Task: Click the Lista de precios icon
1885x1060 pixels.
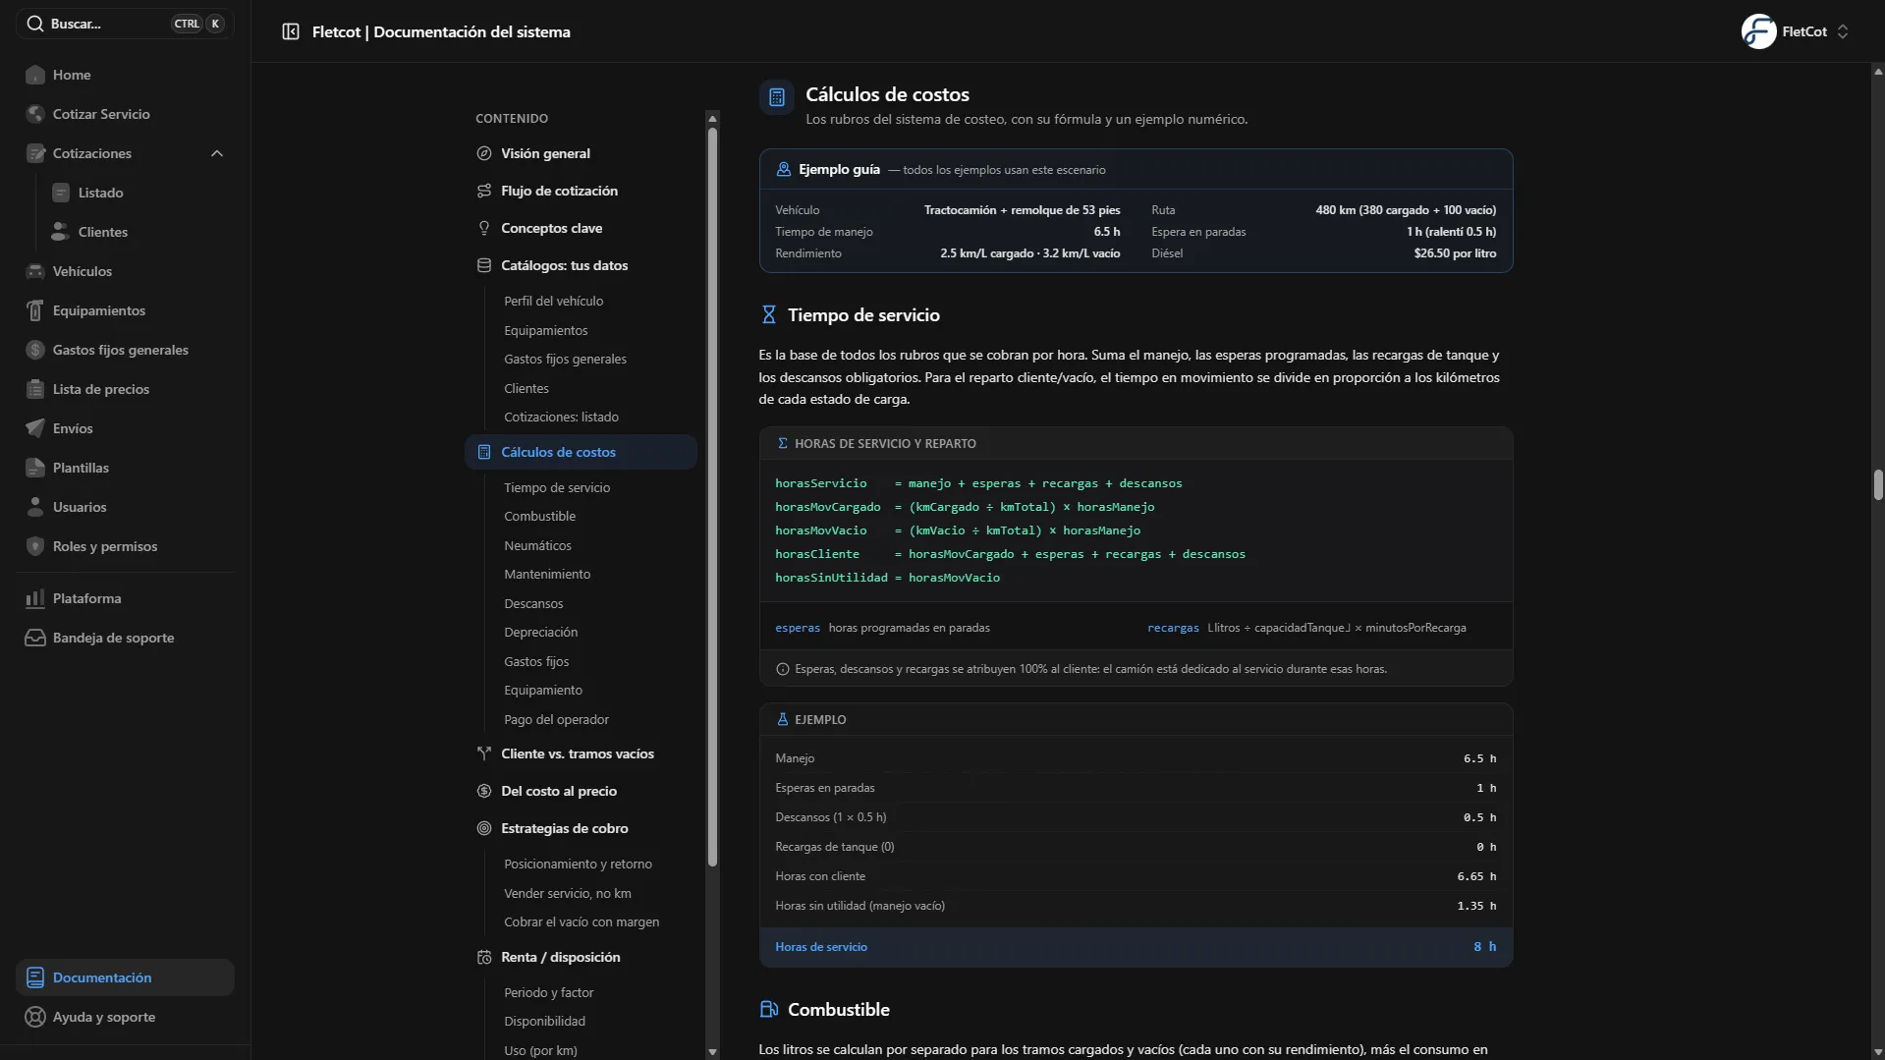Action: tap(35, 389)
